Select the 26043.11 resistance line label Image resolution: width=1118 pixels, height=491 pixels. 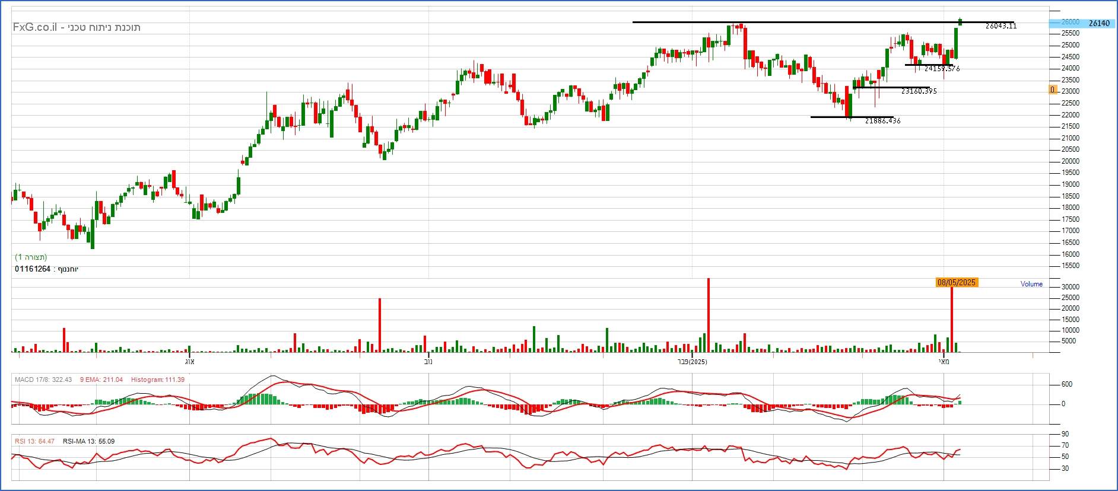pos(1001,26)
